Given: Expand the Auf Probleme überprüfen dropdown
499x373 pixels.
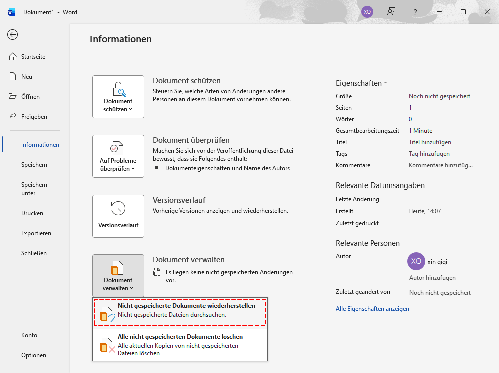Looking at the screenshot, I should pyautogui.click(x=118, y=156).
